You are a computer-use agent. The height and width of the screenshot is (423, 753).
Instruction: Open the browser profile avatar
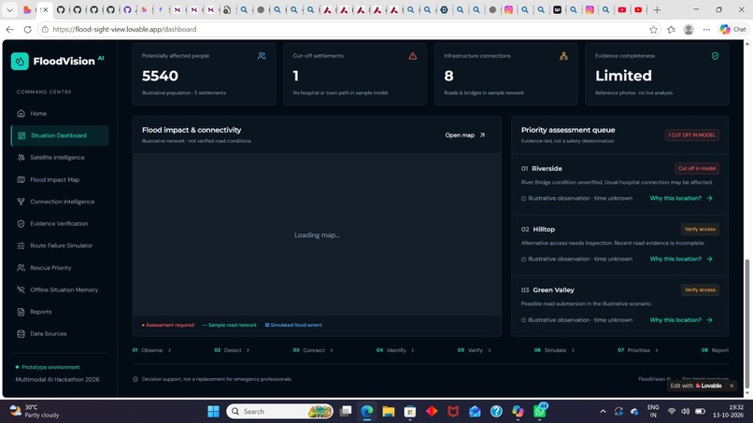tap(689, 30)
